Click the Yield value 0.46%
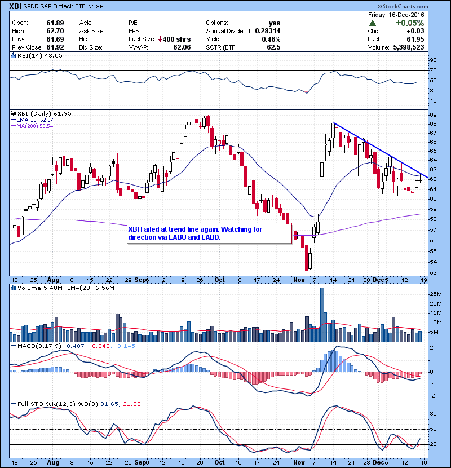Viewport: 451px width, 468px height. pos(271,39)
